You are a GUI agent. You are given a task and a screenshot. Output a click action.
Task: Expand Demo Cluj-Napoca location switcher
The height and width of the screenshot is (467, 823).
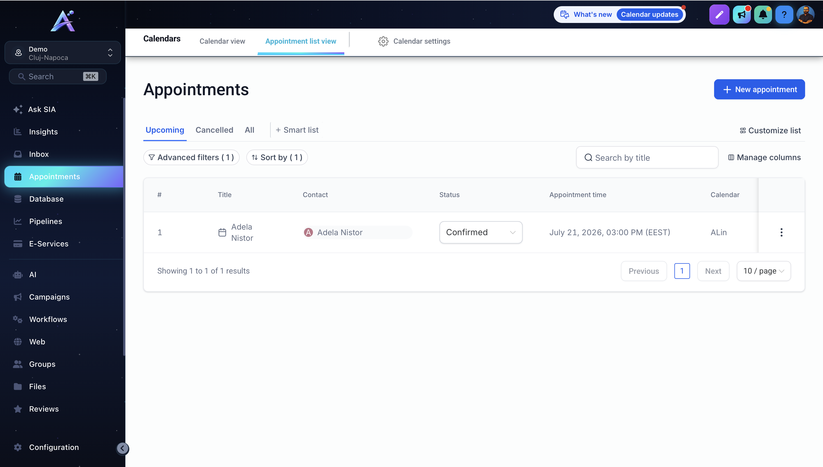(63, 53)
